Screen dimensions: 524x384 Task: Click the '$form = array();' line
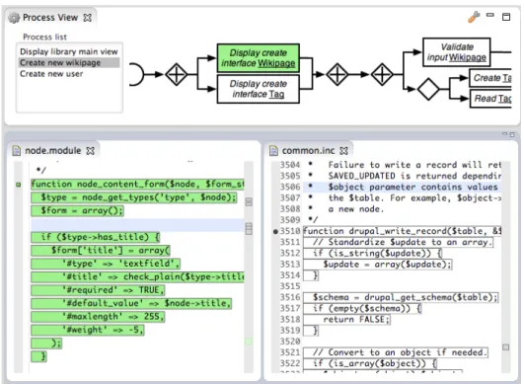click(x=77, y=210)
